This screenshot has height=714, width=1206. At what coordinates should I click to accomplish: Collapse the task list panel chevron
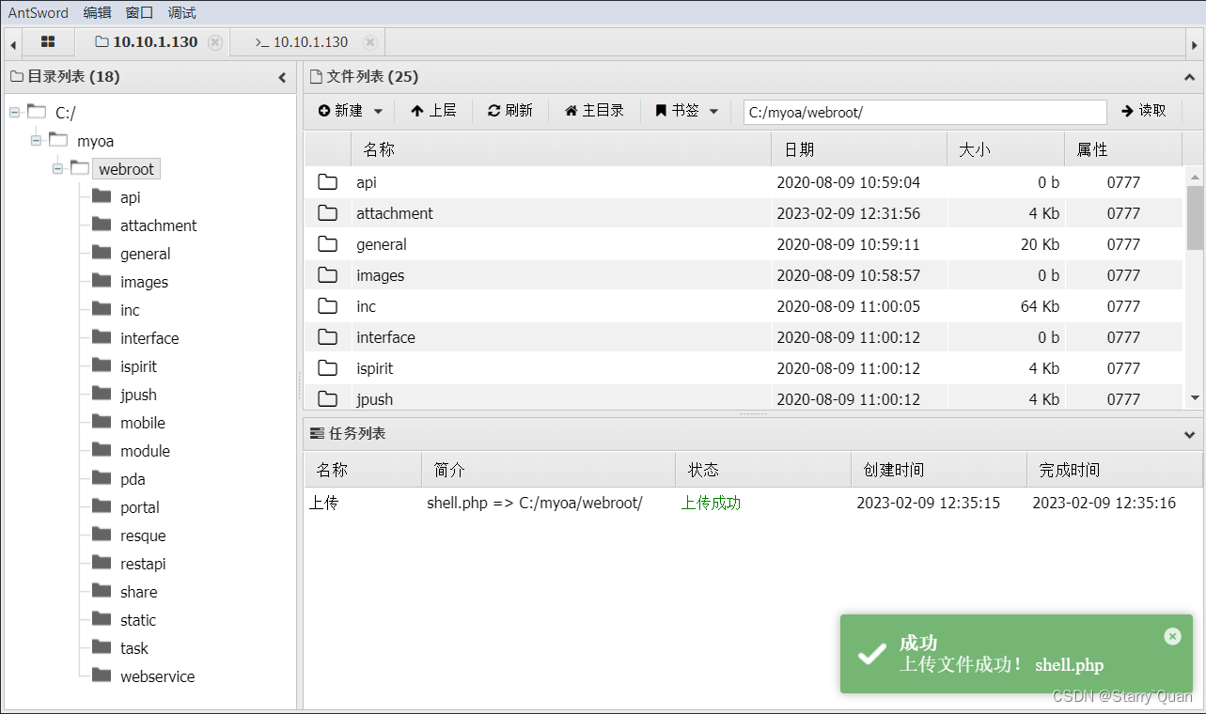[1190, 435]
